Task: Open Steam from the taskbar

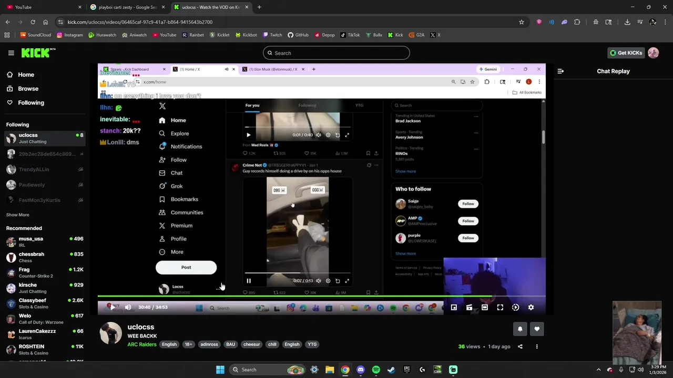Action: [x=391, y=370]
